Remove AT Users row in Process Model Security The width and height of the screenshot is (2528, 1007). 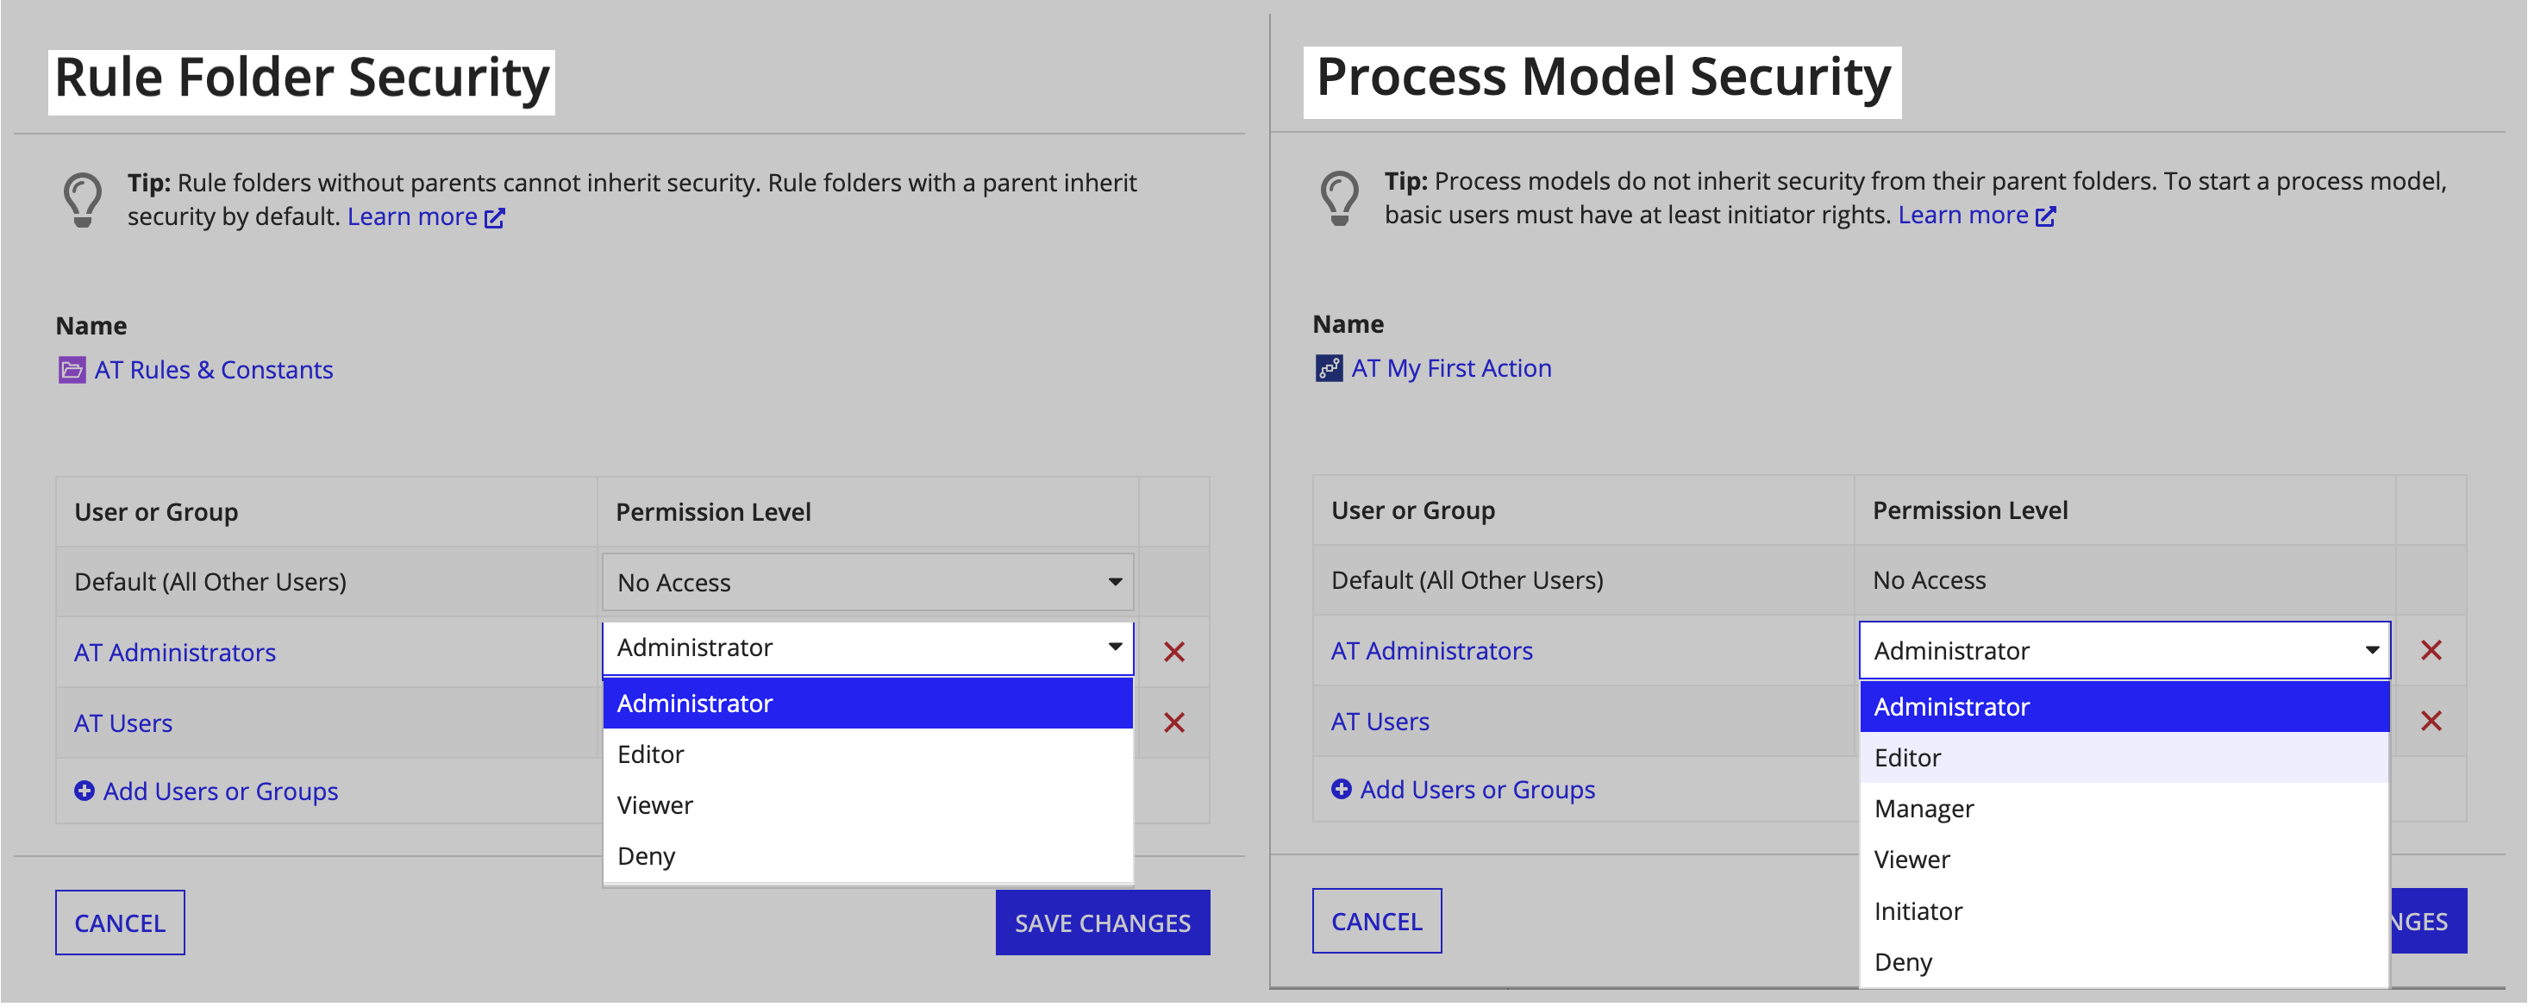click(x=2431, y=721)
